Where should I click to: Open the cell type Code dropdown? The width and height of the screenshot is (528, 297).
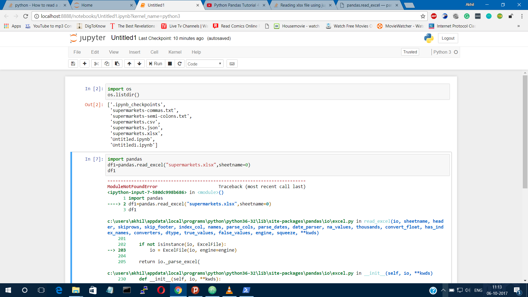click(205, 64)
